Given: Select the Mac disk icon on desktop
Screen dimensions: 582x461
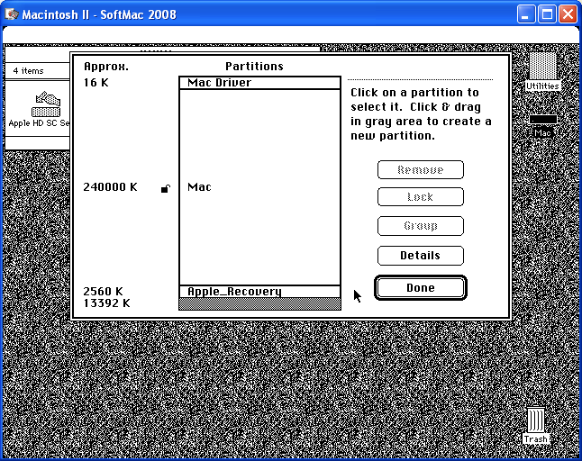Looking at the screenshot, I should coord(542,120).
